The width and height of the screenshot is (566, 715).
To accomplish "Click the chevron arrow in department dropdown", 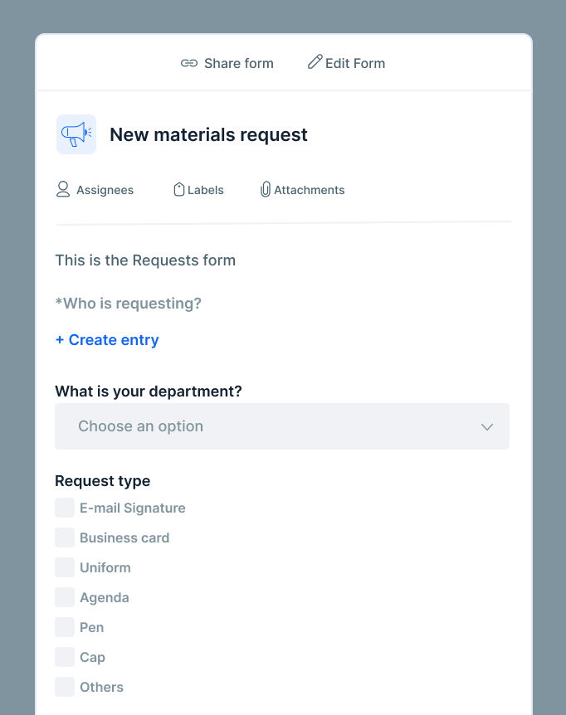I will (487, 427).
